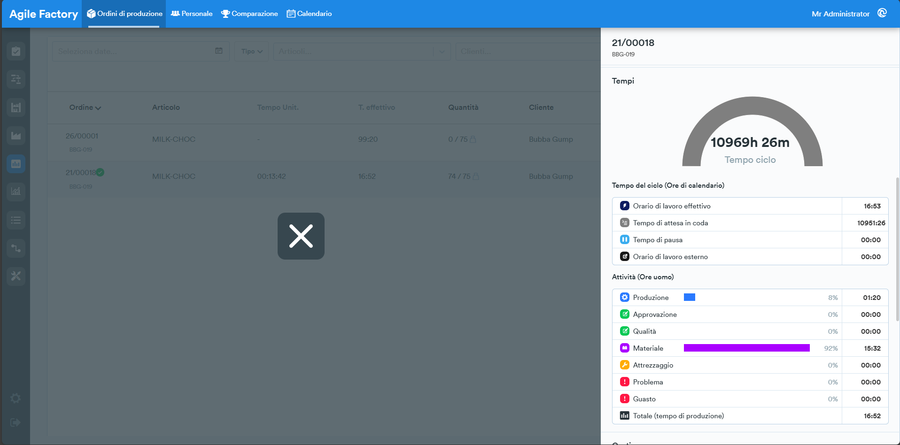900x445 pixels.
Task: Click the 99:20 effective time cell
Action: tap(368, 139)
